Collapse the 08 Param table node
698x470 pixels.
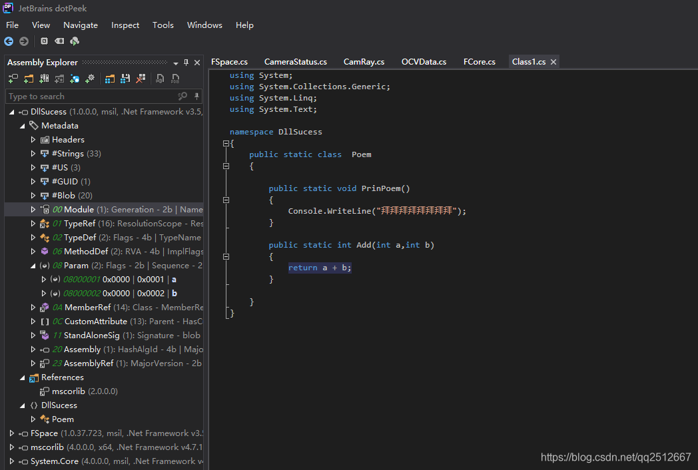(33, 266)
